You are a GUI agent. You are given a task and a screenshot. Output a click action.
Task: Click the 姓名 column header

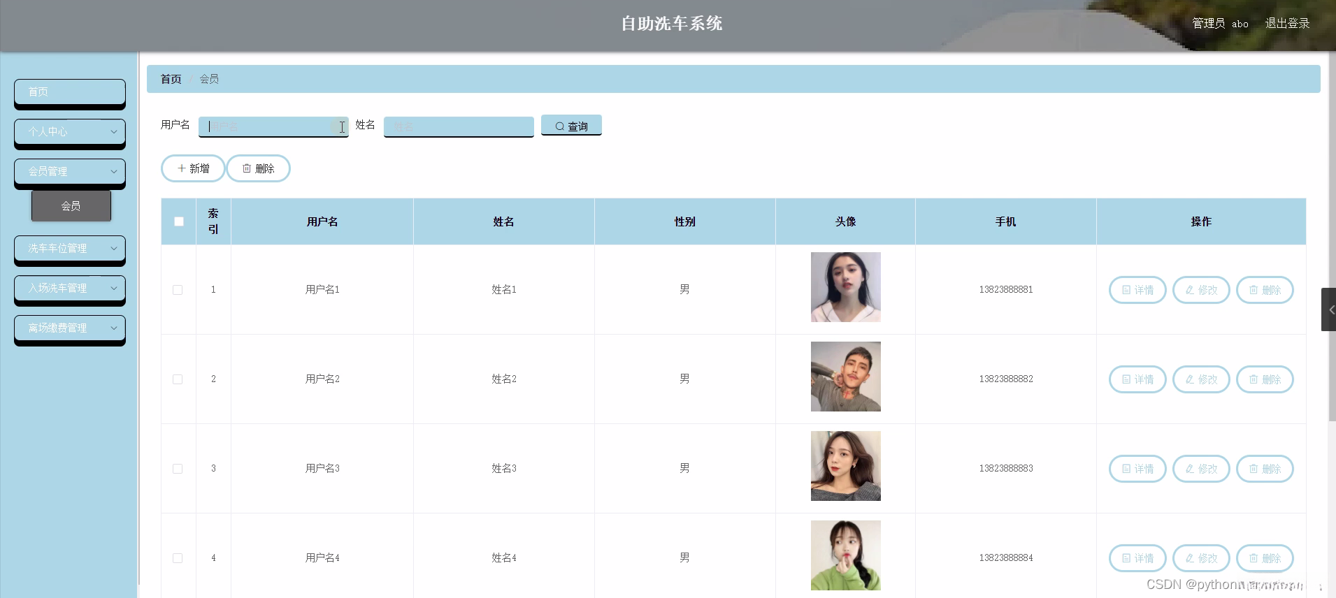click(503, 221)
